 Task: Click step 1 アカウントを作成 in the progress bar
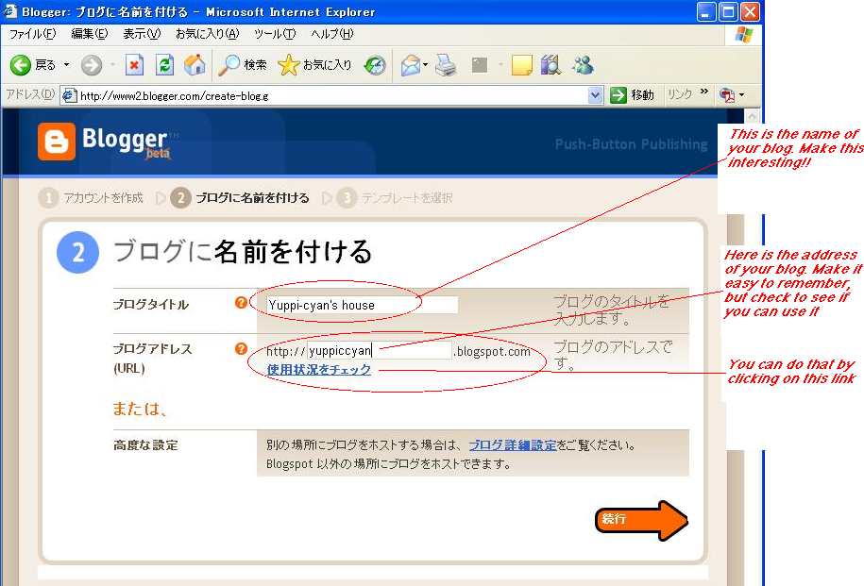[x=91, y=198]
